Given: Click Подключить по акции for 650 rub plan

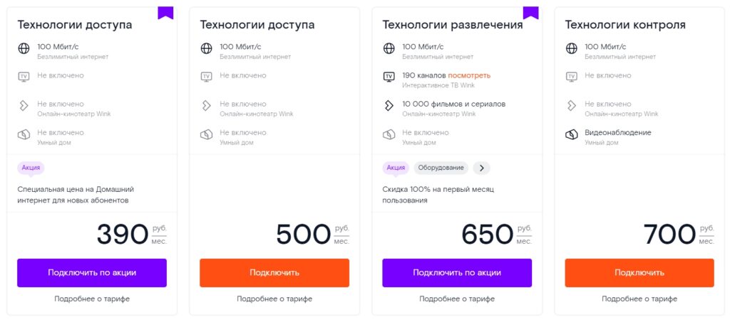Looking at the screenshot, I should 457,273.
